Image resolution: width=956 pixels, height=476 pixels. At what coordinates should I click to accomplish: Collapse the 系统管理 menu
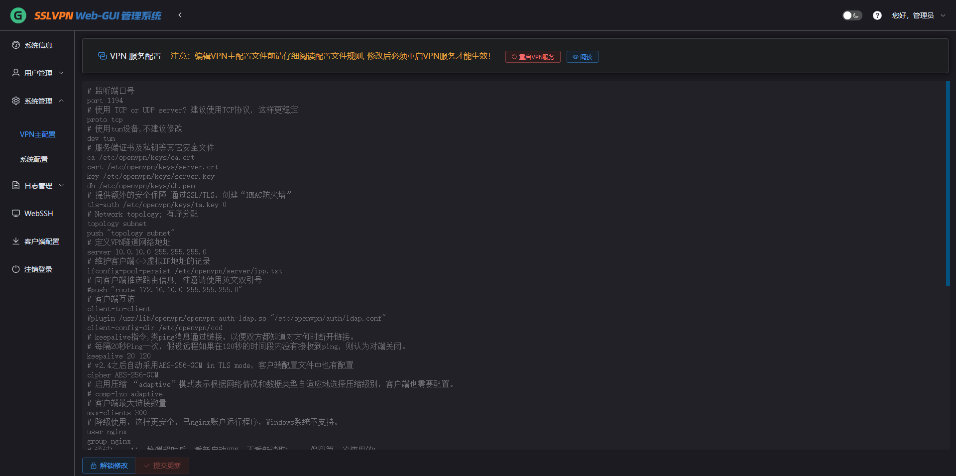point(37,101)
